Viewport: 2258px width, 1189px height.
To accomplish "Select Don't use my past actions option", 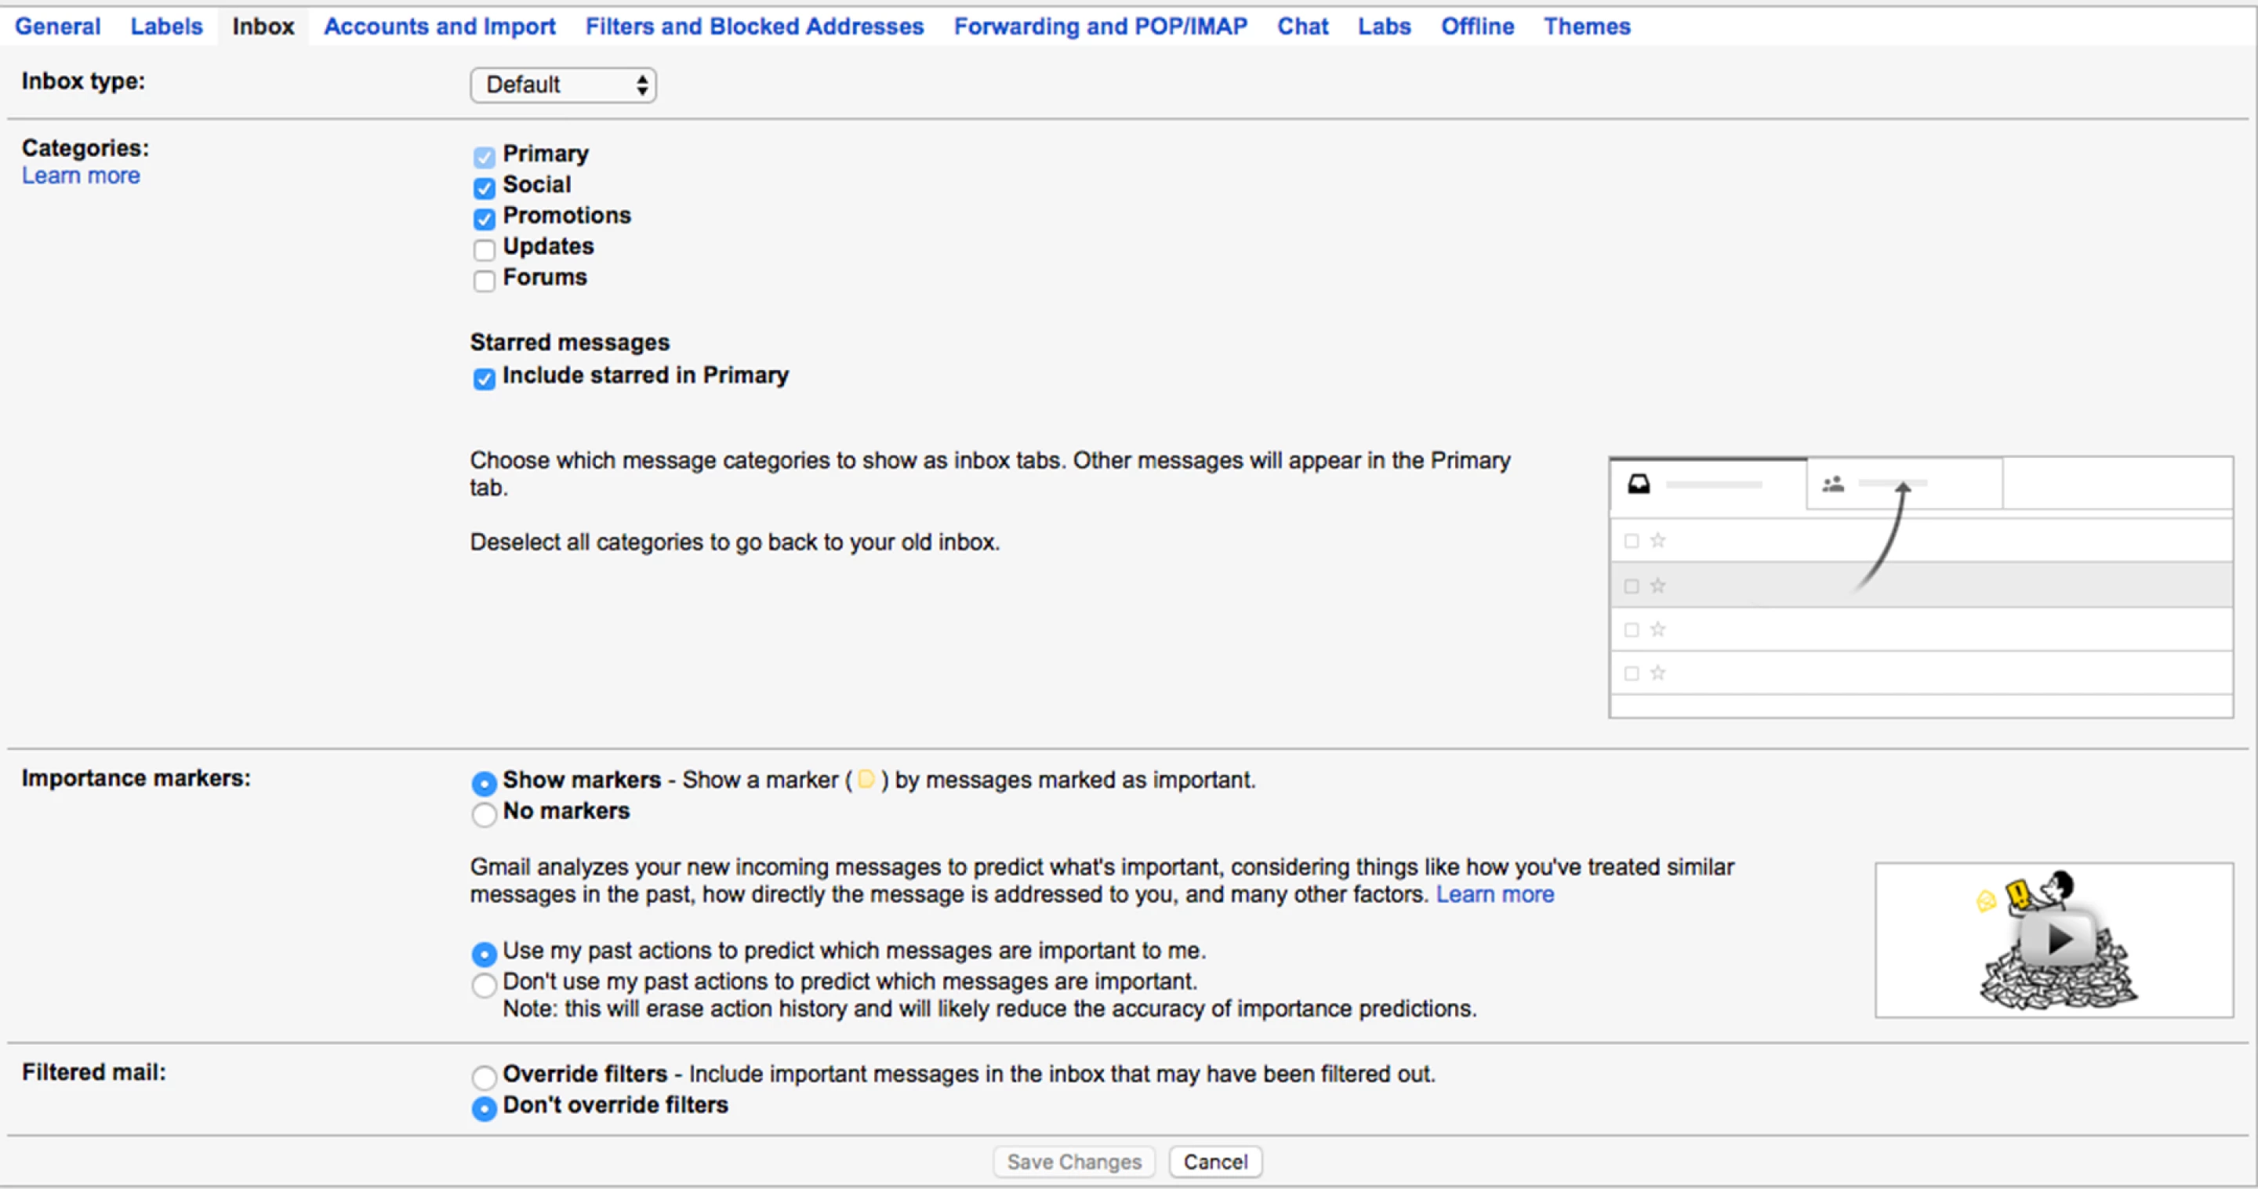I will click(484, 985).
